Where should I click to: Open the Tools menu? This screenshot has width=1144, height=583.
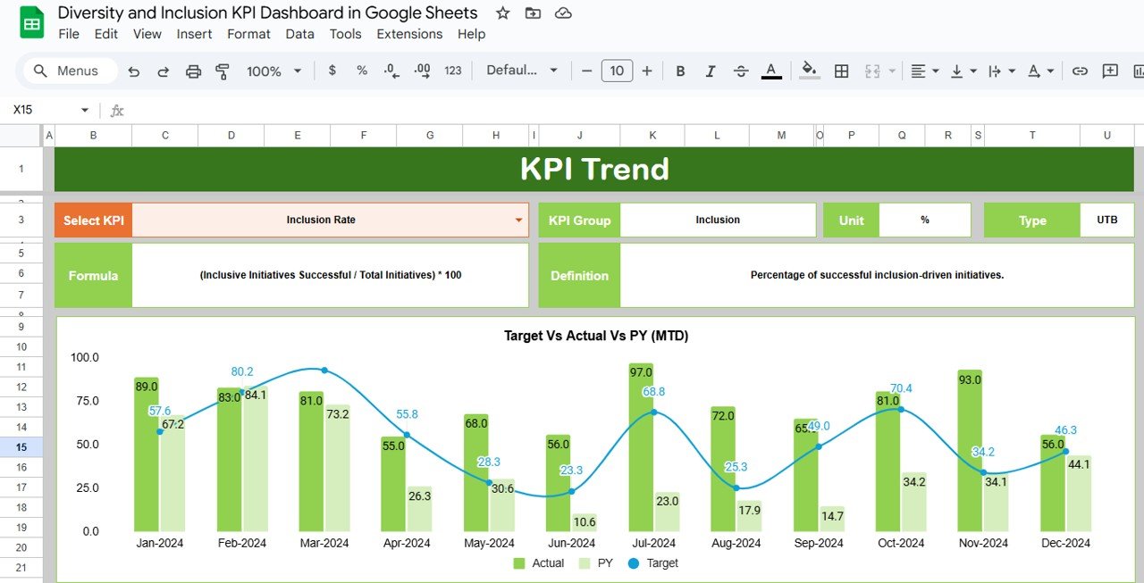(345, 34)
